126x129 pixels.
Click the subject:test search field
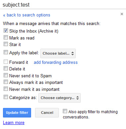coord(63,5)
